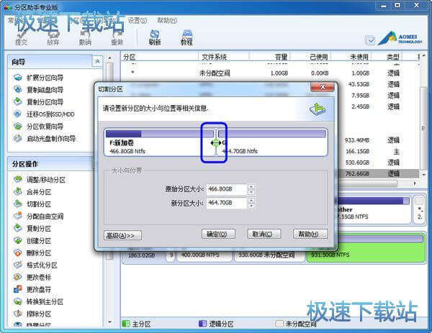Viewport: 432px width, 333px height.
Task: Select Change Drive Letter (更改盘符)
Action: point(32,289)
